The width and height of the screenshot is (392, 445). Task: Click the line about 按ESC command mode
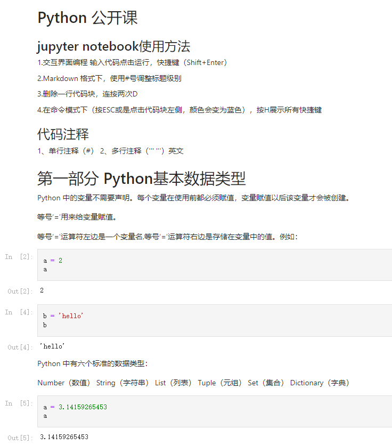179,110
